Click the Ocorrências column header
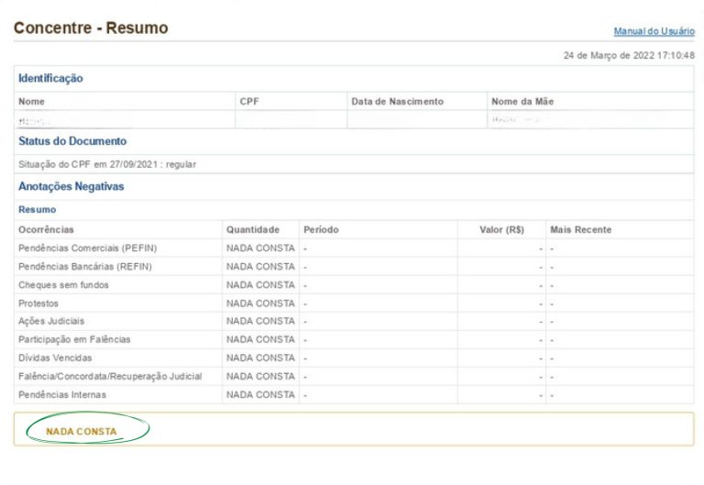Image resolution: width=704 pixels, height=485 pixels. [x=46, y=229]
